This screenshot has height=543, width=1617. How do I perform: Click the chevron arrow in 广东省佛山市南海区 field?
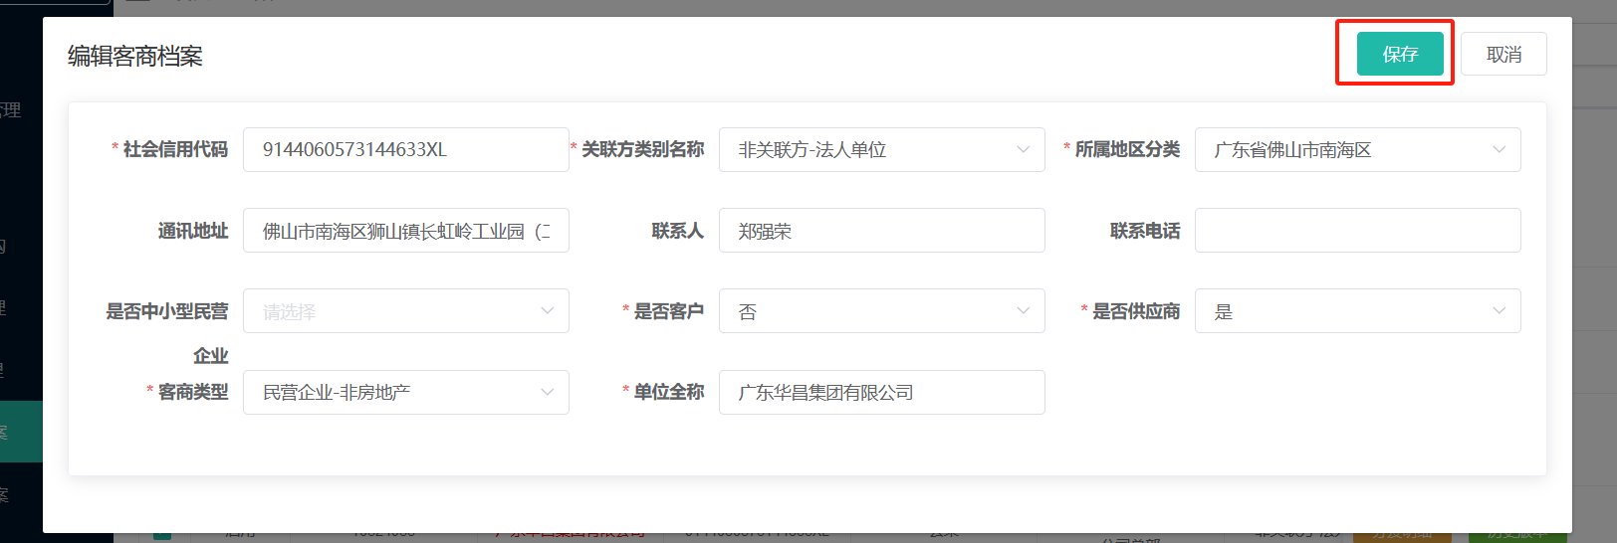1499,150
